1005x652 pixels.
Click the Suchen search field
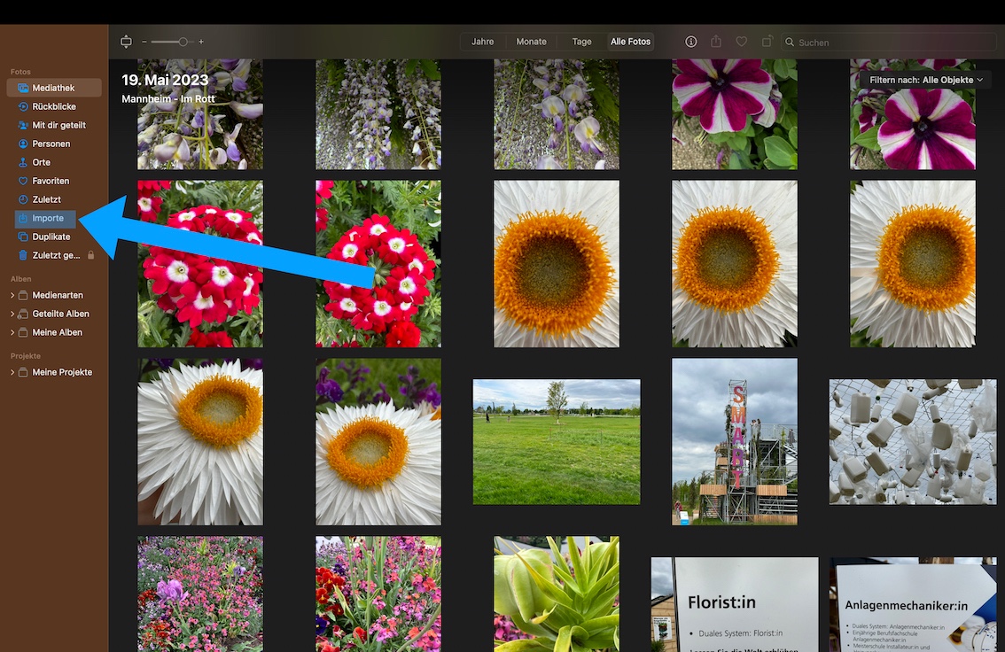[x=891, y=43]
